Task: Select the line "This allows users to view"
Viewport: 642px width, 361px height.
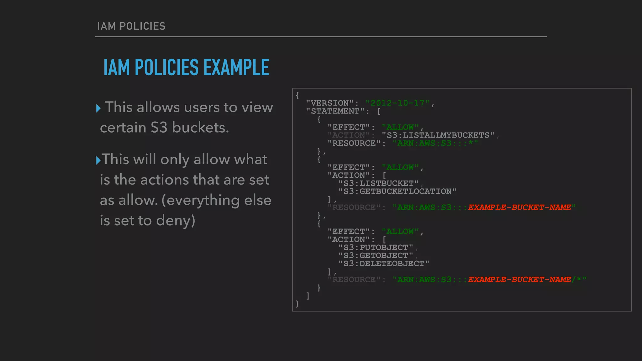Action: 189,107
